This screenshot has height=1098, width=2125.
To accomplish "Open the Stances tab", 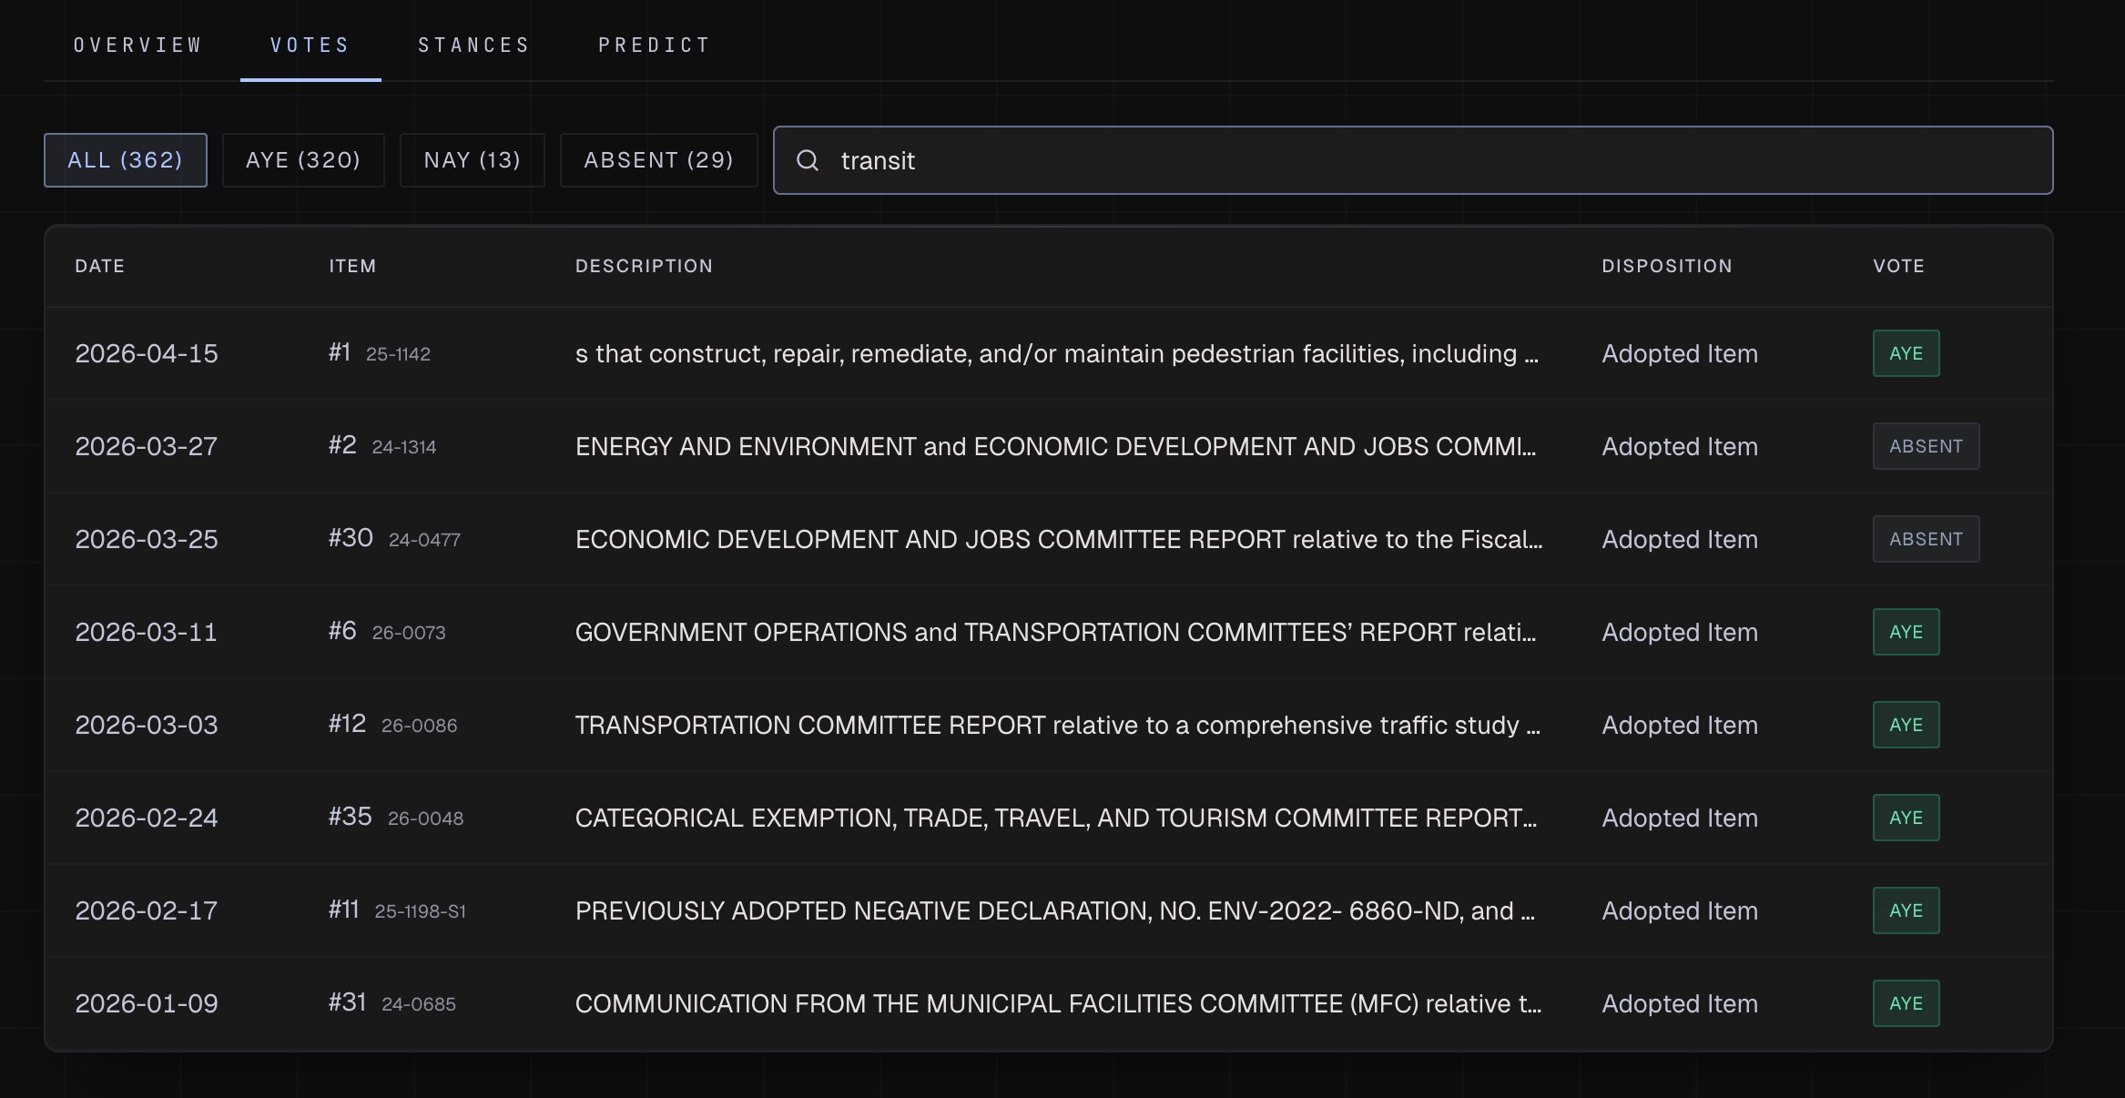I will click(474, 45).
